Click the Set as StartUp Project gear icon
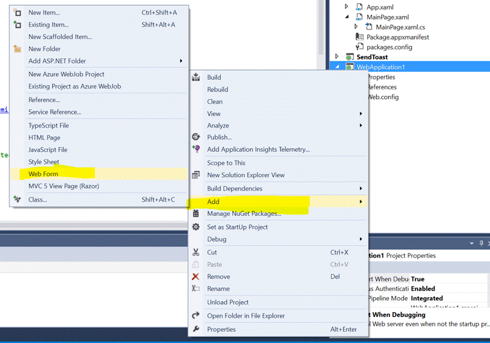 (x=196, y=227)
